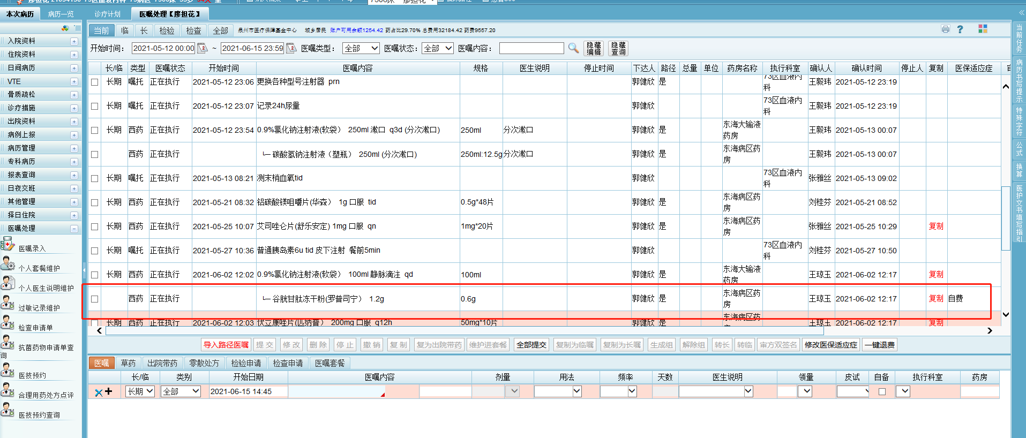Check the row for 记录24h尿量

pyautogui.click(x=95, y=106)
